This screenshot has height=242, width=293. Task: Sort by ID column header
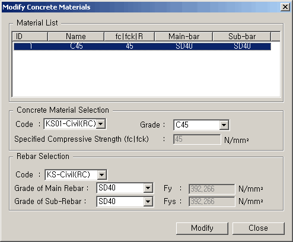[30, 37]
